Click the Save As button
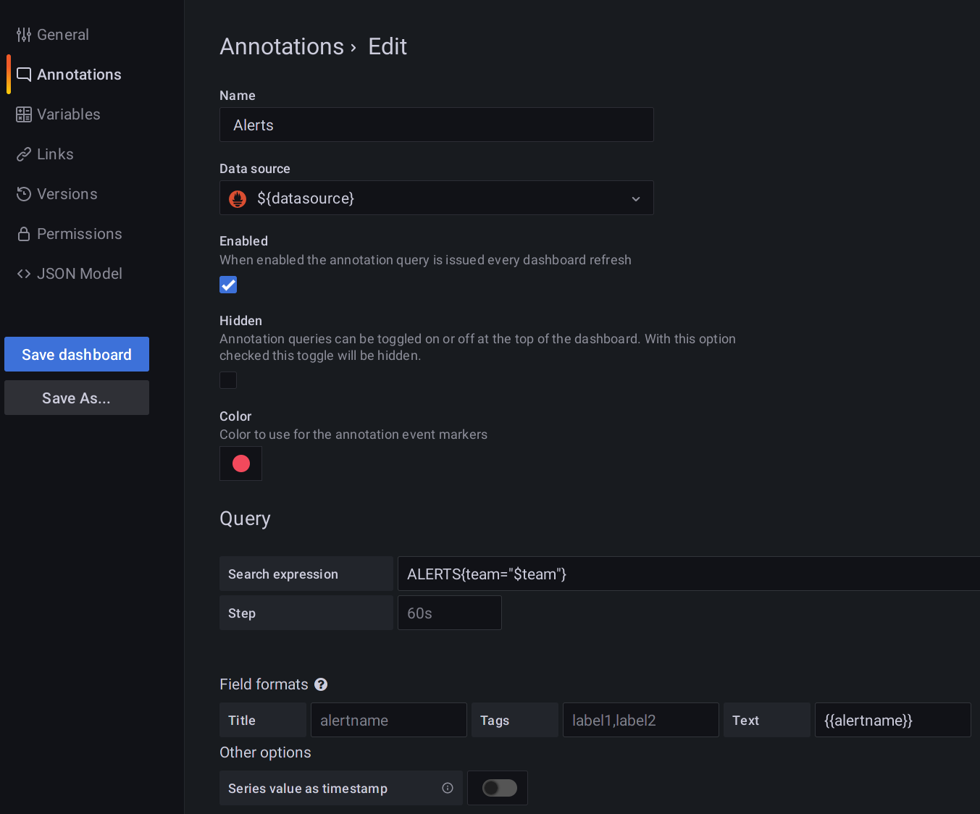The width and height of the screenshot is (980, 814). [76, 398]
